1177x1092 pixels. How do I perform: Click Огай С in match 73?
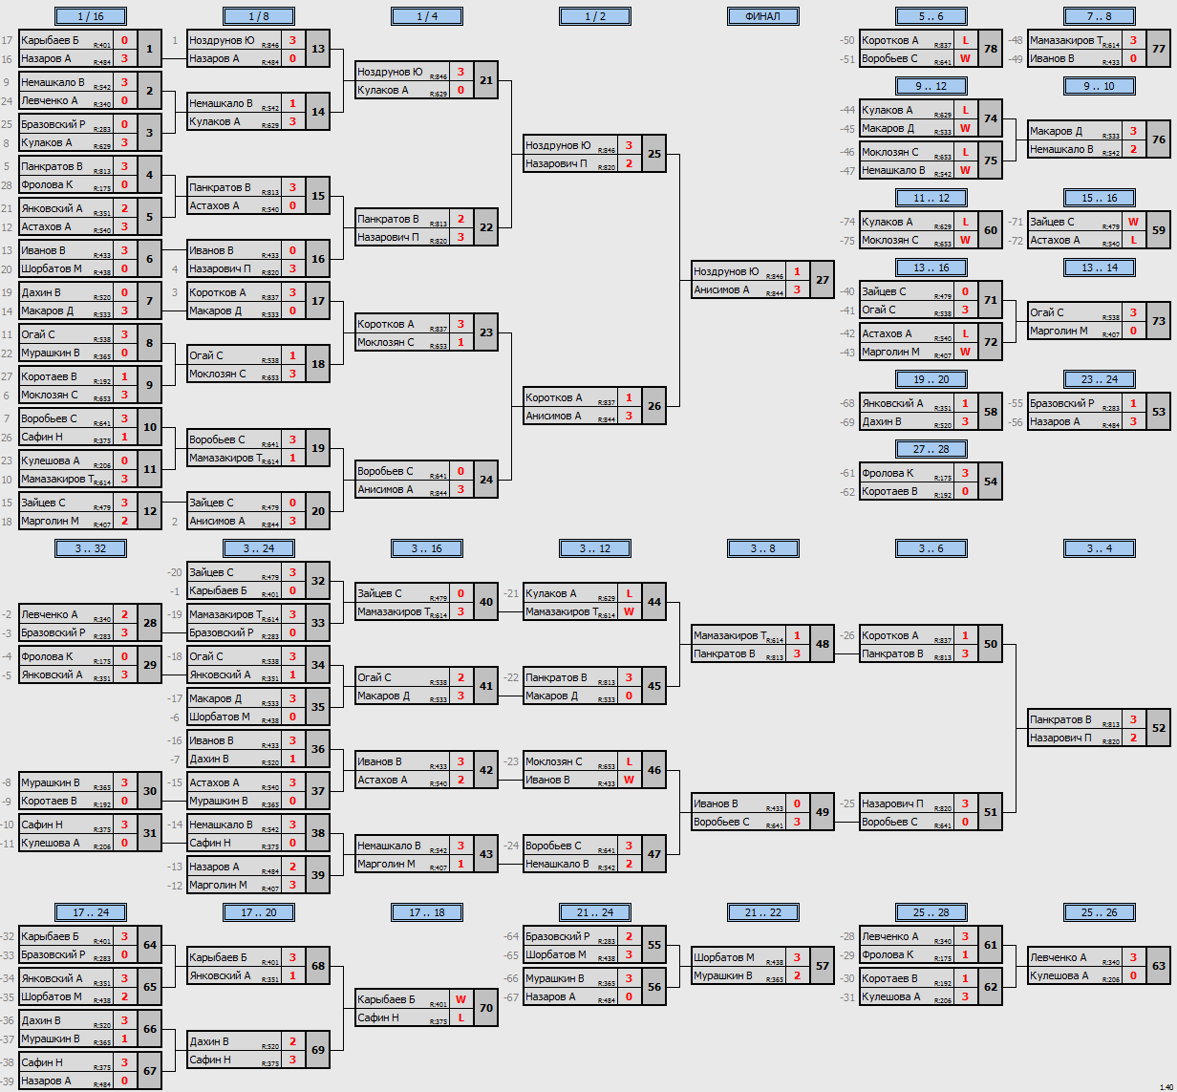[x=1046, y=312]
